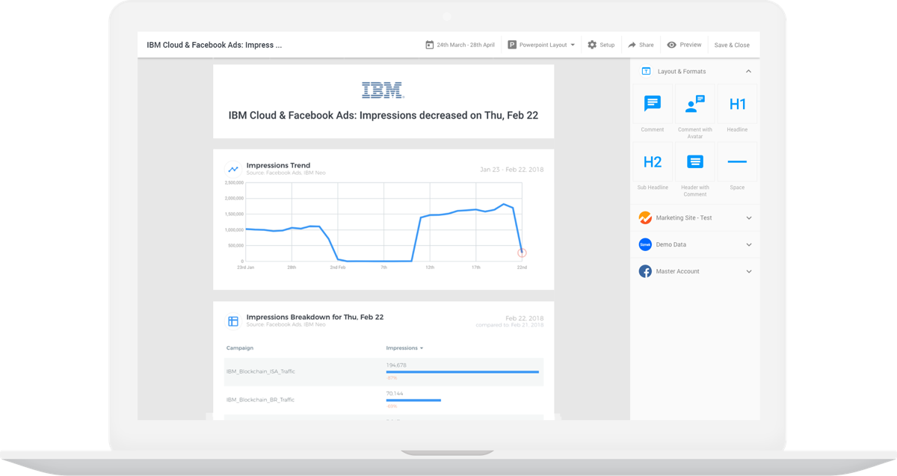The image size is (897, 476).
Task: Click the Setup button
Action: point(601,45)
